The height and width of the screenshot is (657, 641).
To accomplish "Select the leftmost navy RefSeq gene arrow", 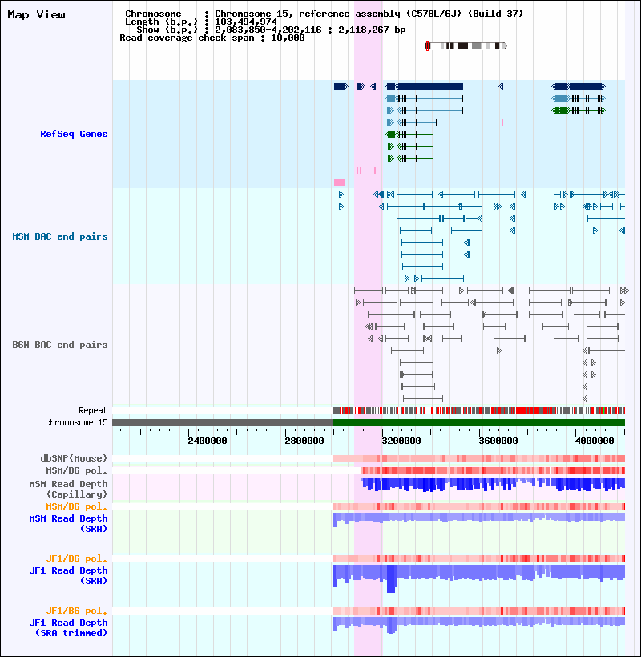I will 341,86.
